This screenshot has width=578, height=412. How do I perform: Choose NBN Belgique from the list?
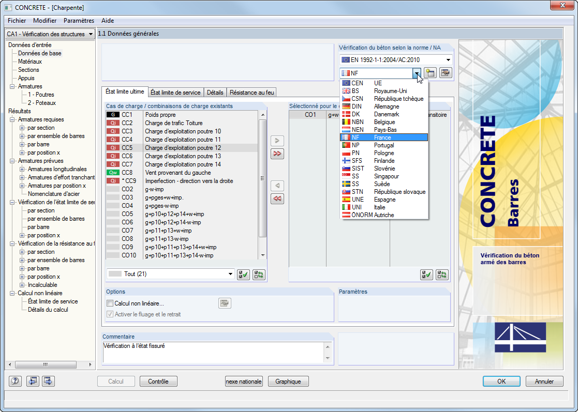(384, 122)
